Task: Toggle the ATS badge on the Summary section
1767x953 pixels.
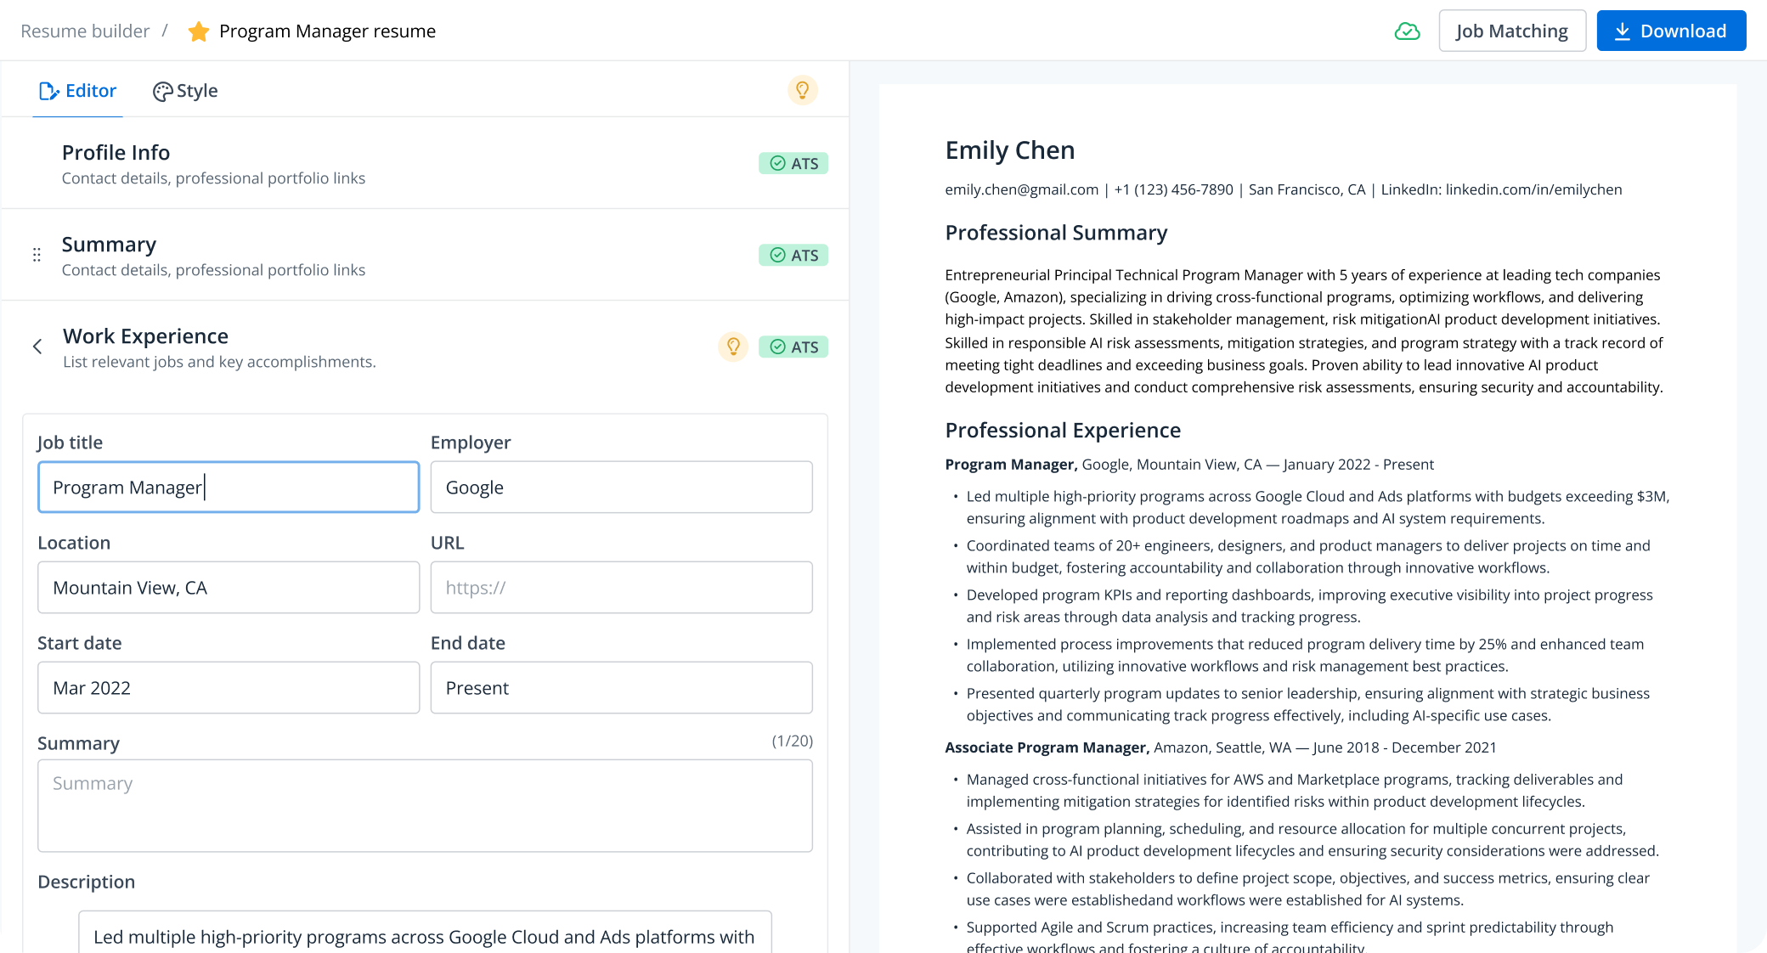Action: click(x=793, y=255)
